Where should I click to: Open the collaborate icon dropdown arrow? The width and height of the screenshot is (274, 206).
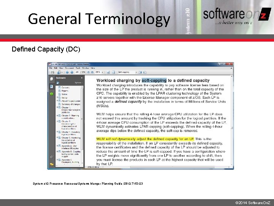pyautogui.click(x=62, y=72)
